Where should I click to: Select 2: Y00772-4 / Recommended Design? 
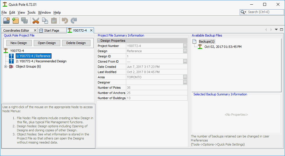click(x=41, y=61)
